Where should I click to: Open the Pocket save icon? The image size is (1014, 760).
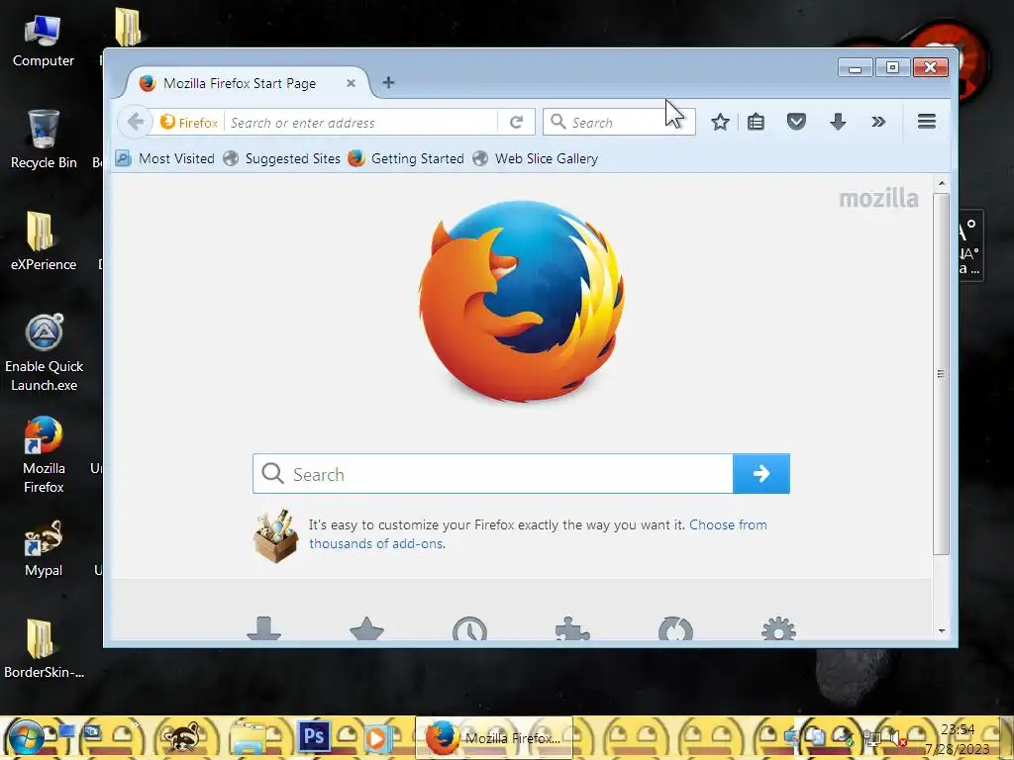(x=796, y=122)
